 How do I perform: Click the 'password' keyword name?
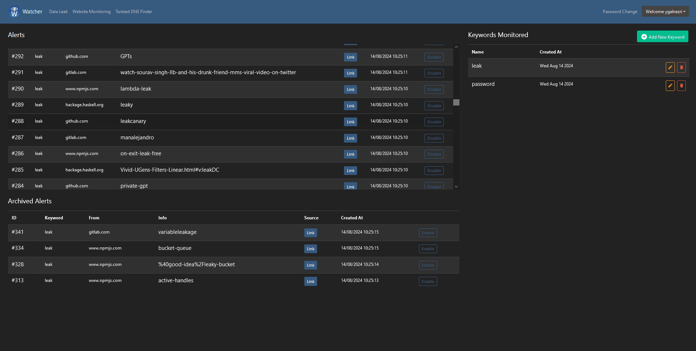(x=483, y=84)
